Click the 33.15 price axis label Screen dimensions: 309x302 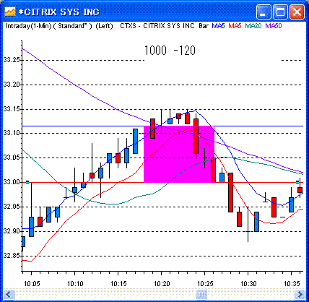[x=11, y=109]
